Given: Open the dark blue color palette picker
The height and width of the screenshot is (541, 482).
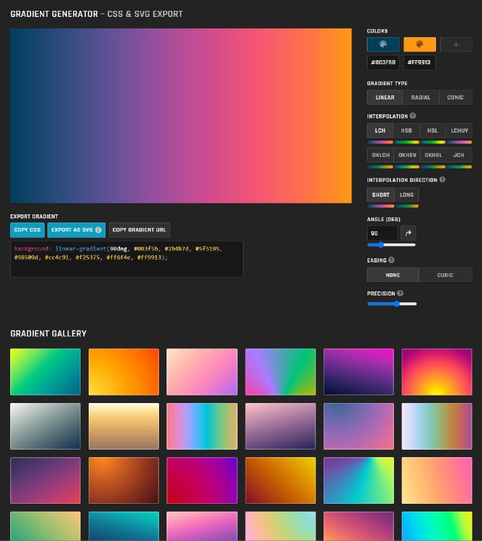Looking at the screenshot, I should pos(383,45).
